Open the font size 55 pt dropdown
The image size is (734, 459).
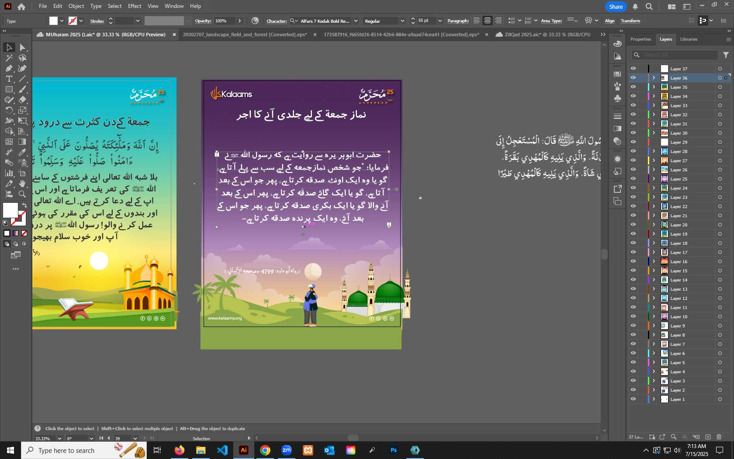point(440,21)
